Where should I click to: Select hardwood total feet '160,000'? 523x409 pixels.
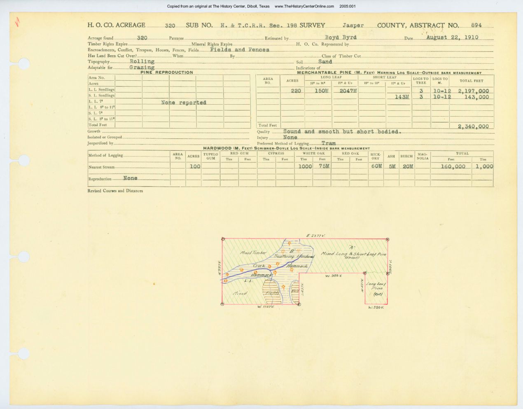453,166
